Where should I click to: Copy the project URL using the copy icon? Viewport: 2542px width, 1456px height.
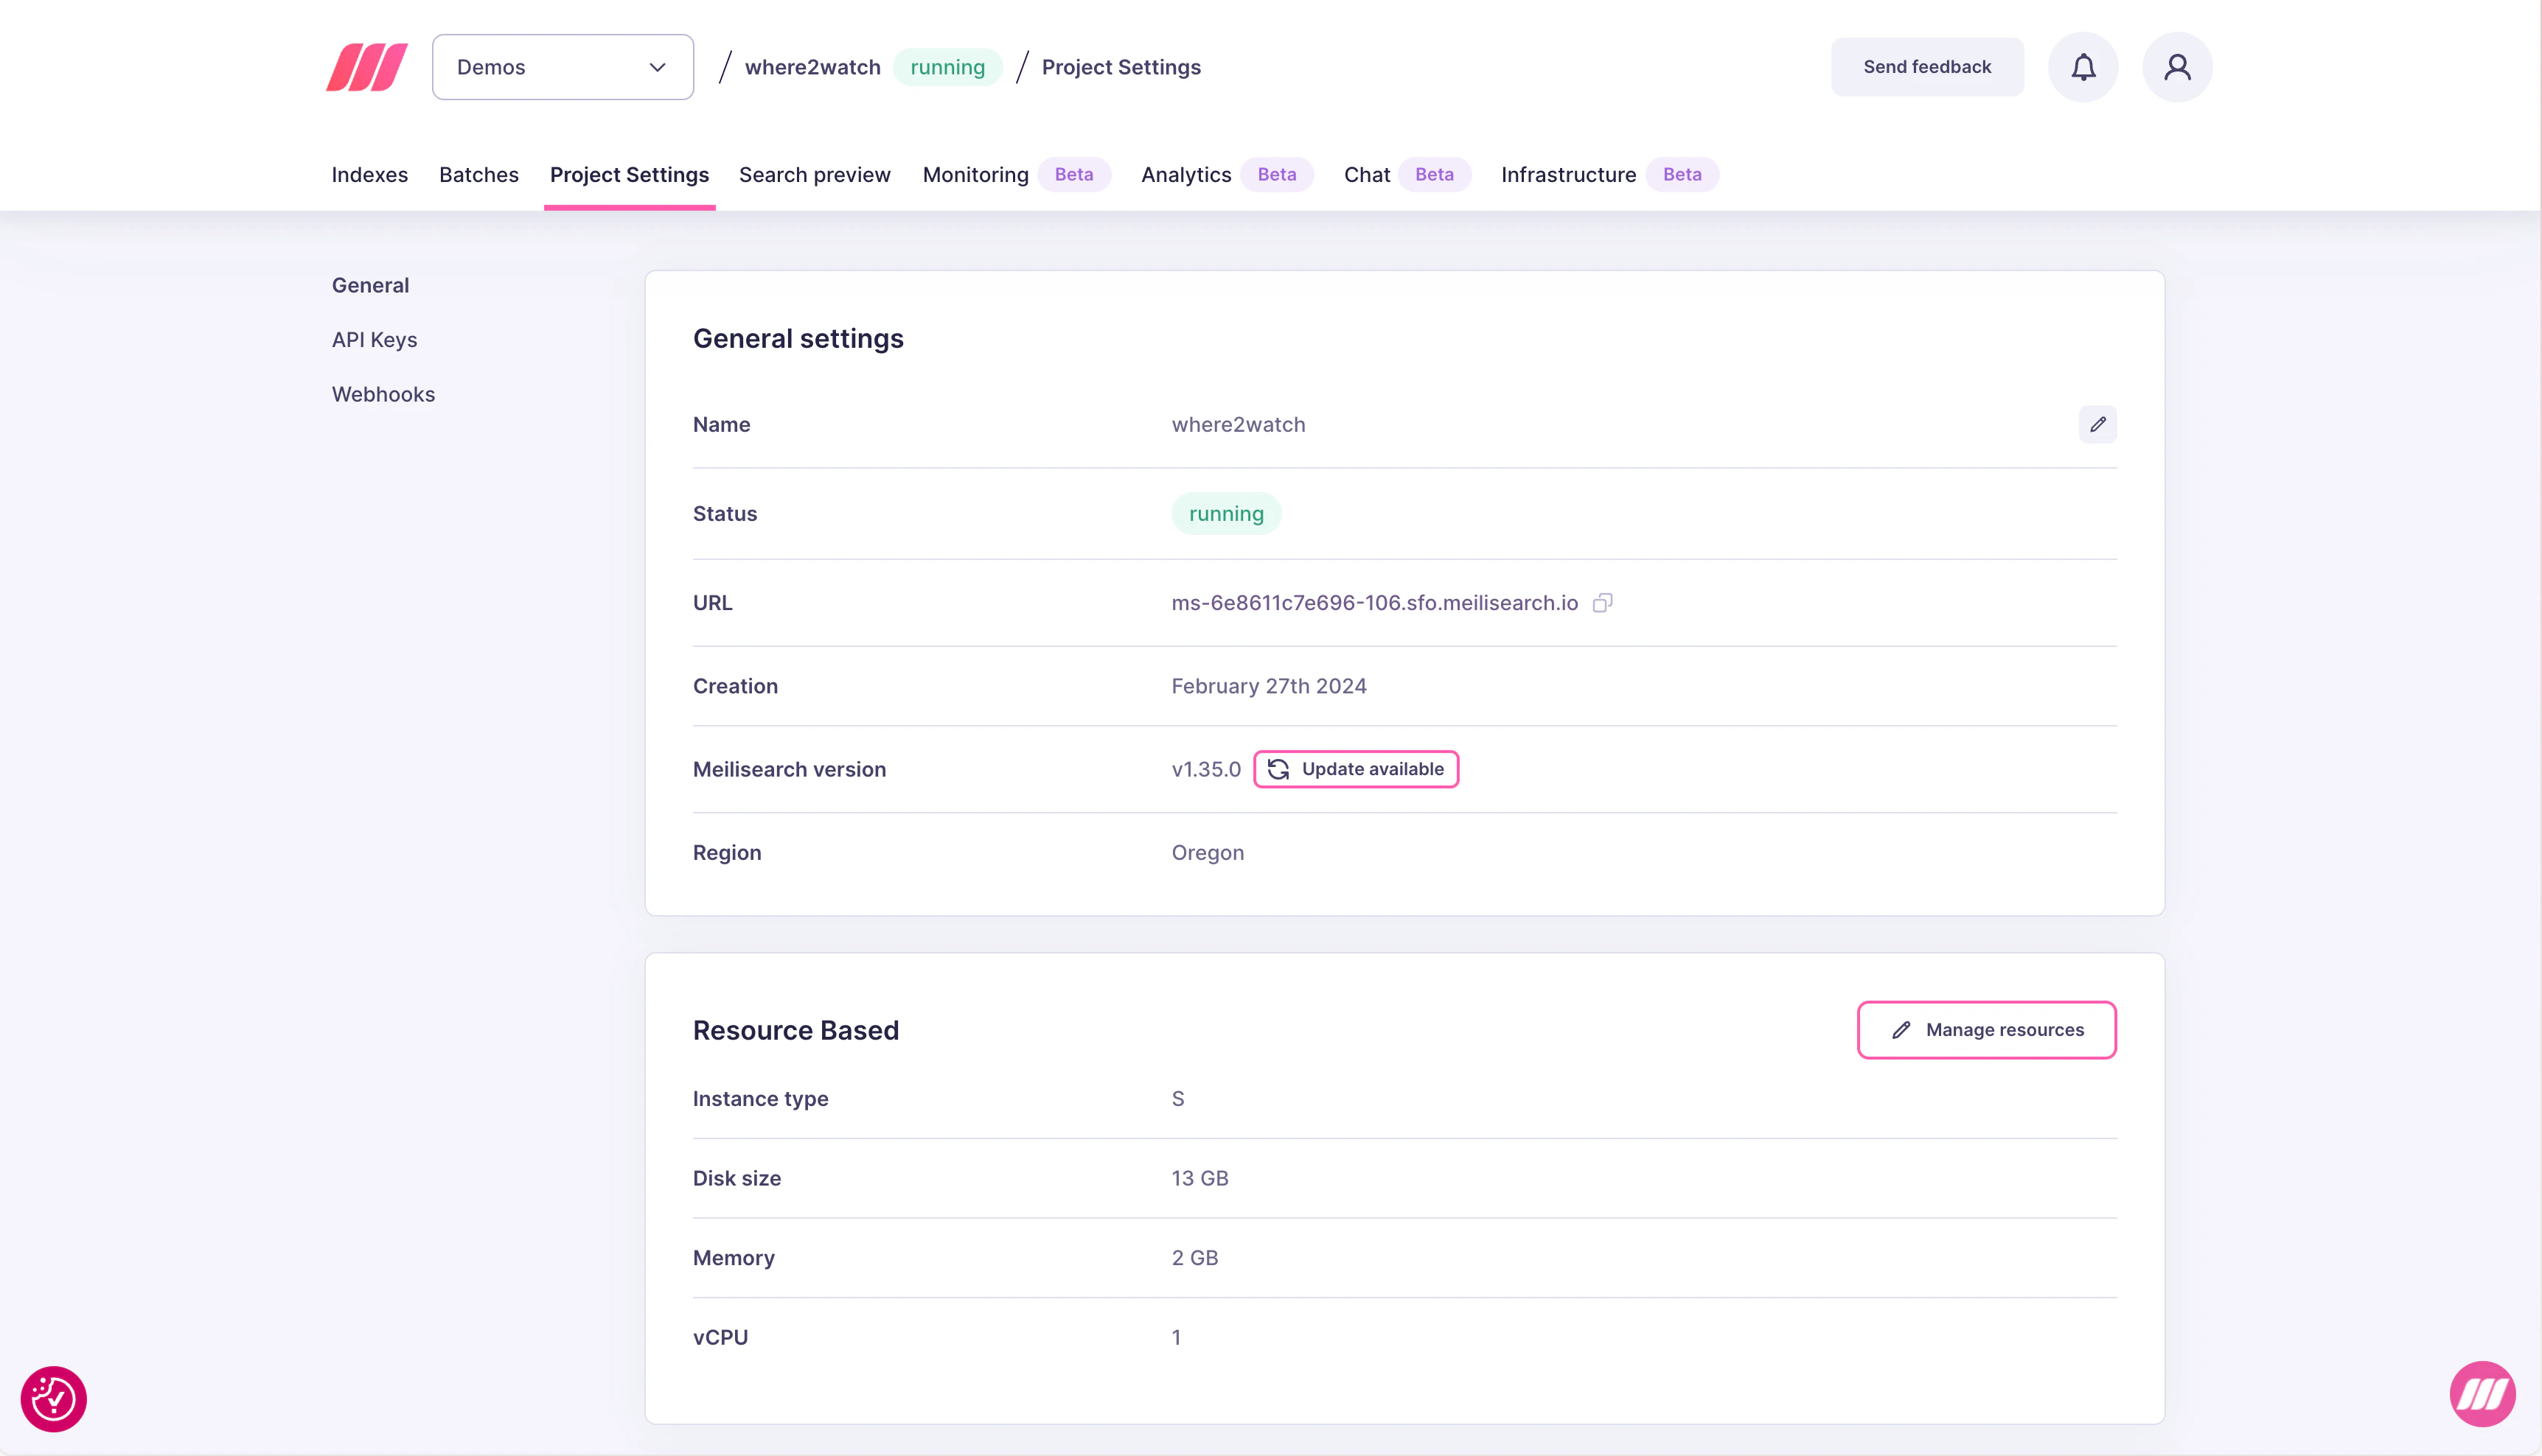[x=1603, y=602]
